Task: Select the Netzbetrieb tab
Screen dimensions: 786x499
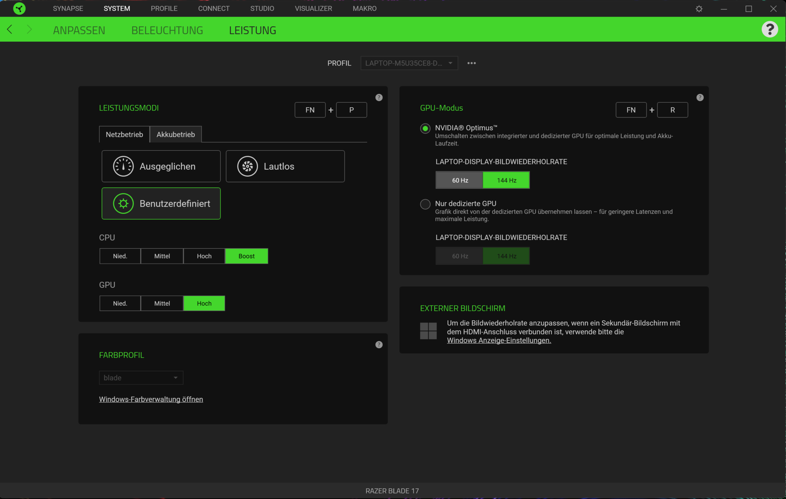Action: 124,134
